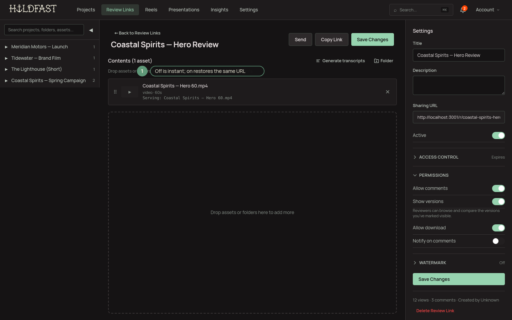Screen dimensions: 512x320
Task: Open the Reels tab
Action: [151, 10]
